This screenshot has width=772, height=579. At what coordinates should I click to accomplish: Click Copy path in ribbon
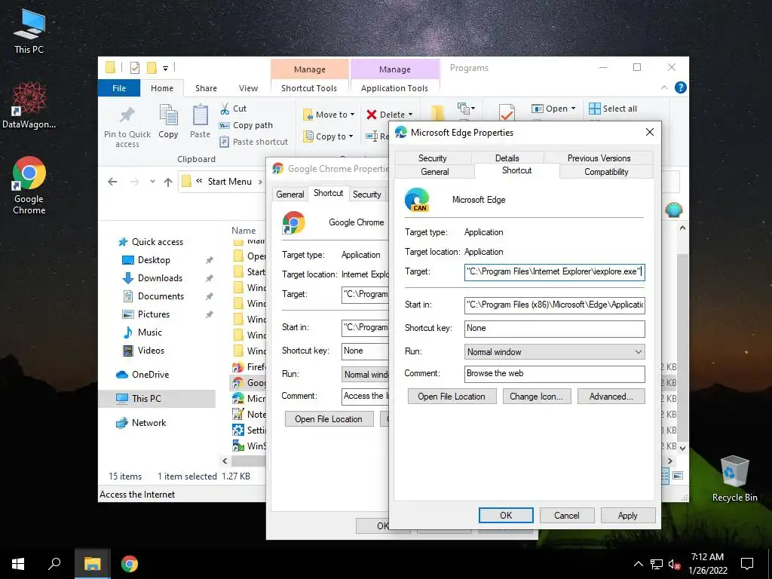click(246, 125)
